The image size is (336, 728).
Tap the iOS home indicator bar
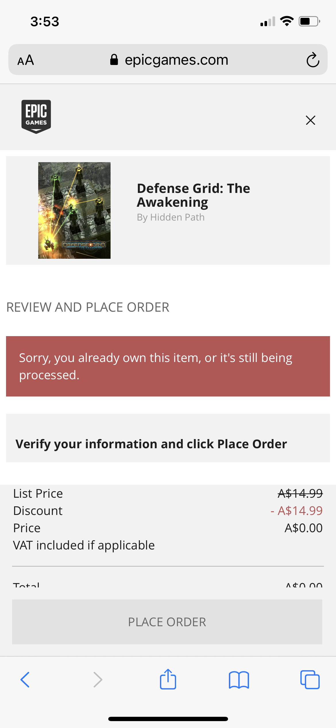click(168, 719)
